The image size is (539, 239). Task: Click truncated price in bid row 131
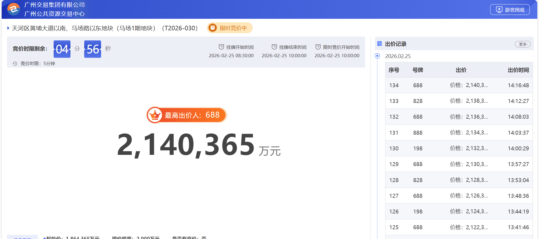coord(469,133)
